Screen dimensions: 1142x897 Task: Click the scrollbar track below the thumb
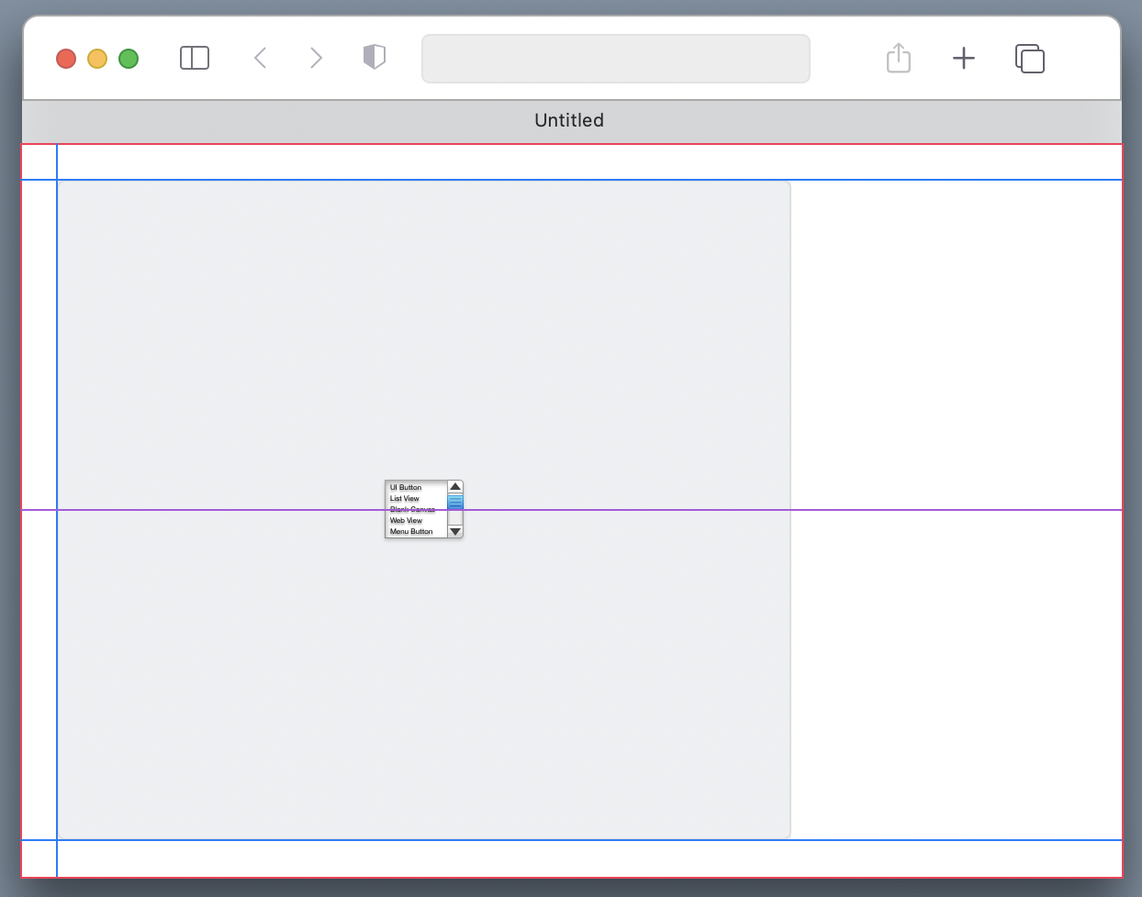tap(455, 518)
